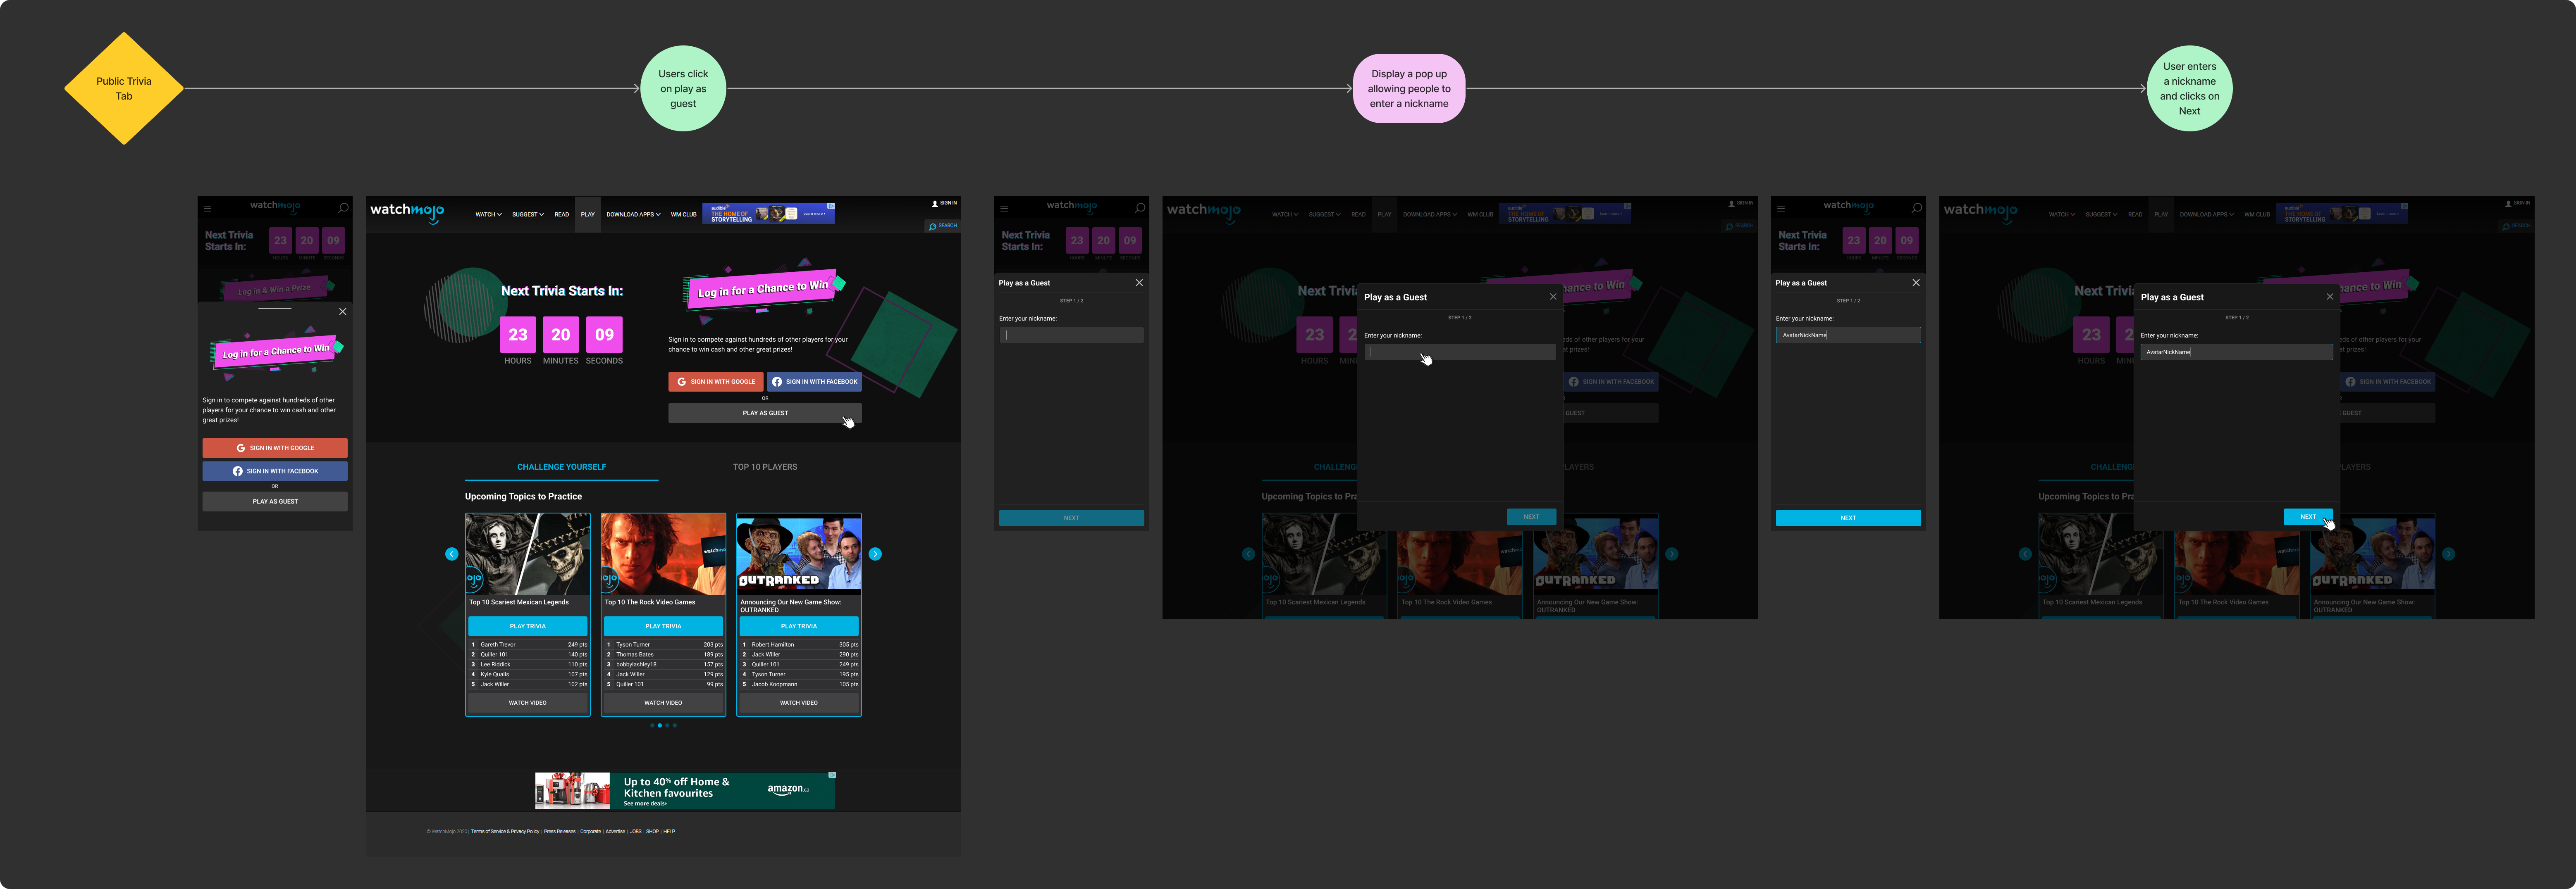
Task: Click HELP footer link
Action: point(669,831)
